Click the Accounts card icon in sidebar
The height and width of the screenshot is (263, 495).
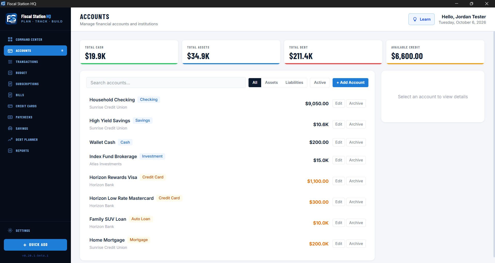pyautogui.click(x=10, y=51)
